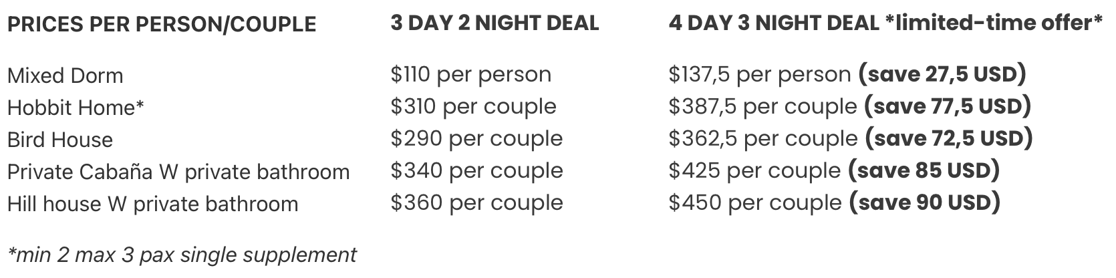Click the $137,5 per person price
This screenshot has width=1116, height=278.
point(760,74)
